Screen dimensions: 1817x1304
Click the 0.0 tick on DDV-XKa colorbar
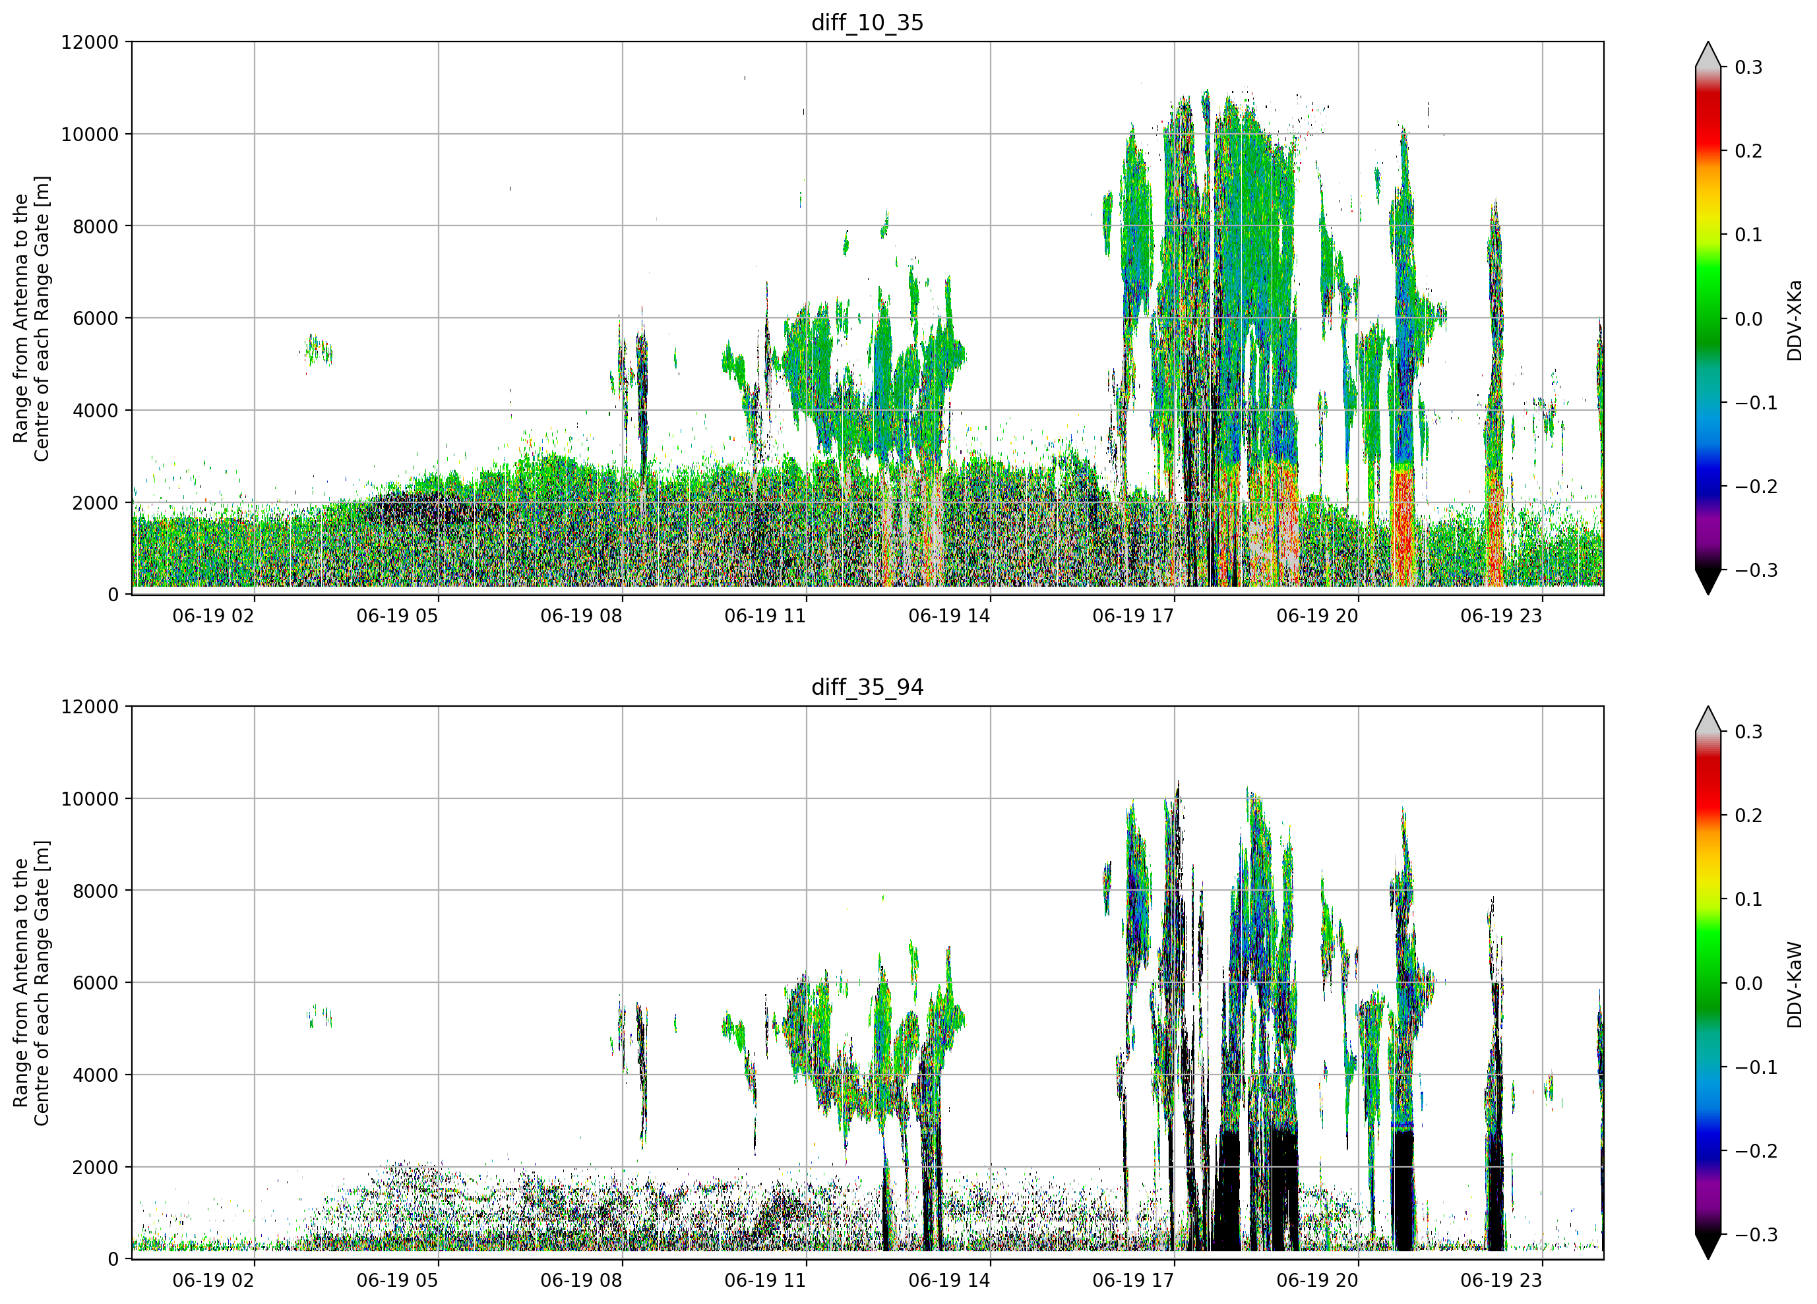1748,319
